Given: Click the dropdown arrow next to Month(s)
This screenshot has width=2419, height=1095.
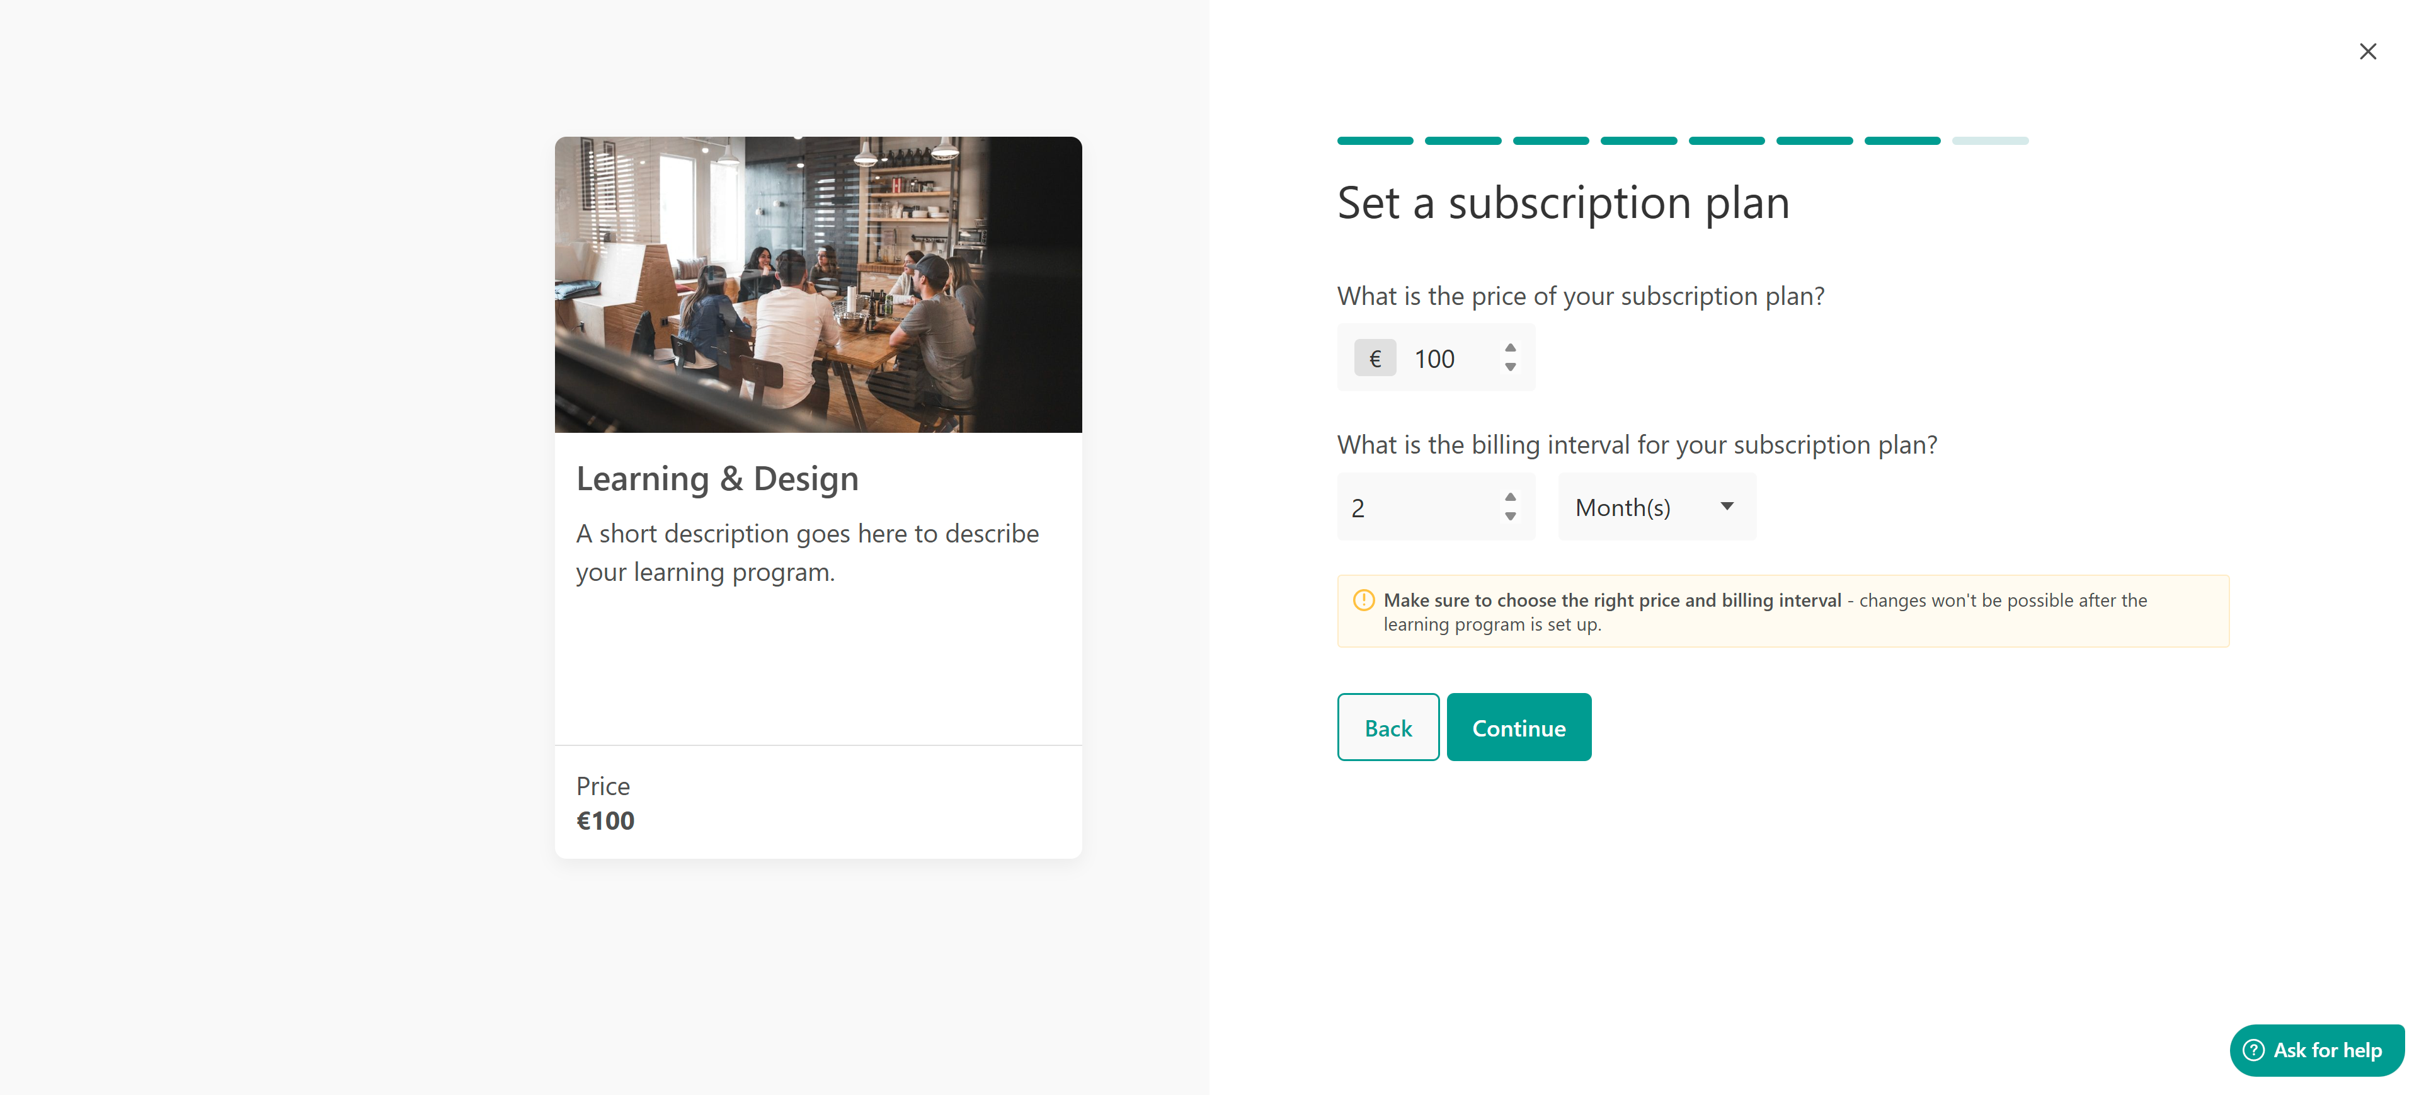Looking at the screenshot, I should coord(1726,506).
